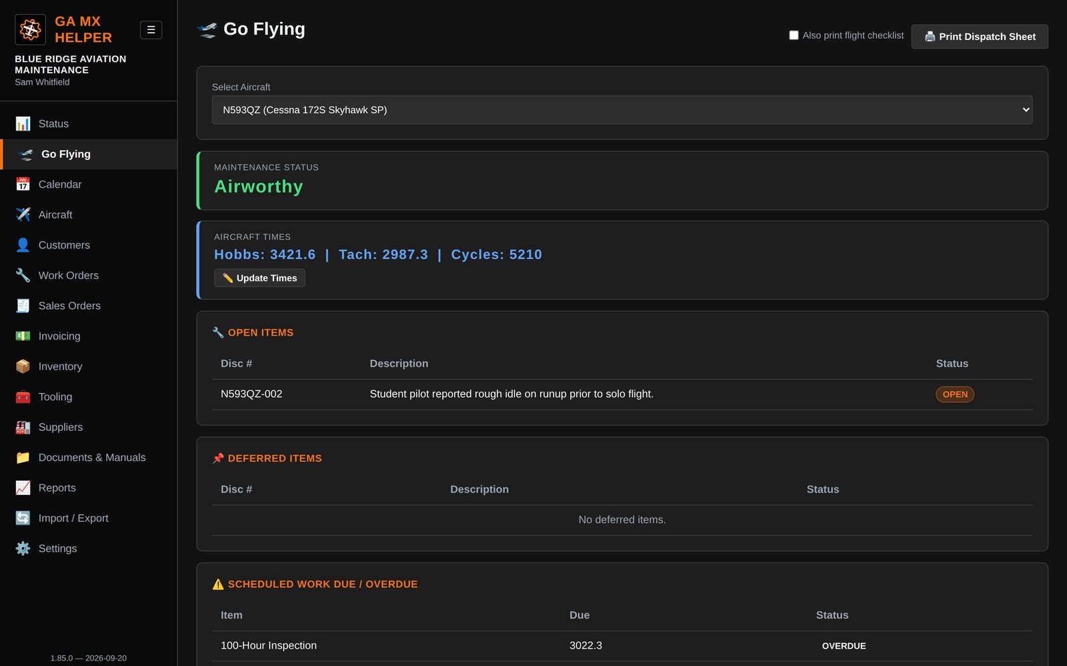Click the Print Dispatch Sheet button
1067x666 pixels.
[980, 37]
